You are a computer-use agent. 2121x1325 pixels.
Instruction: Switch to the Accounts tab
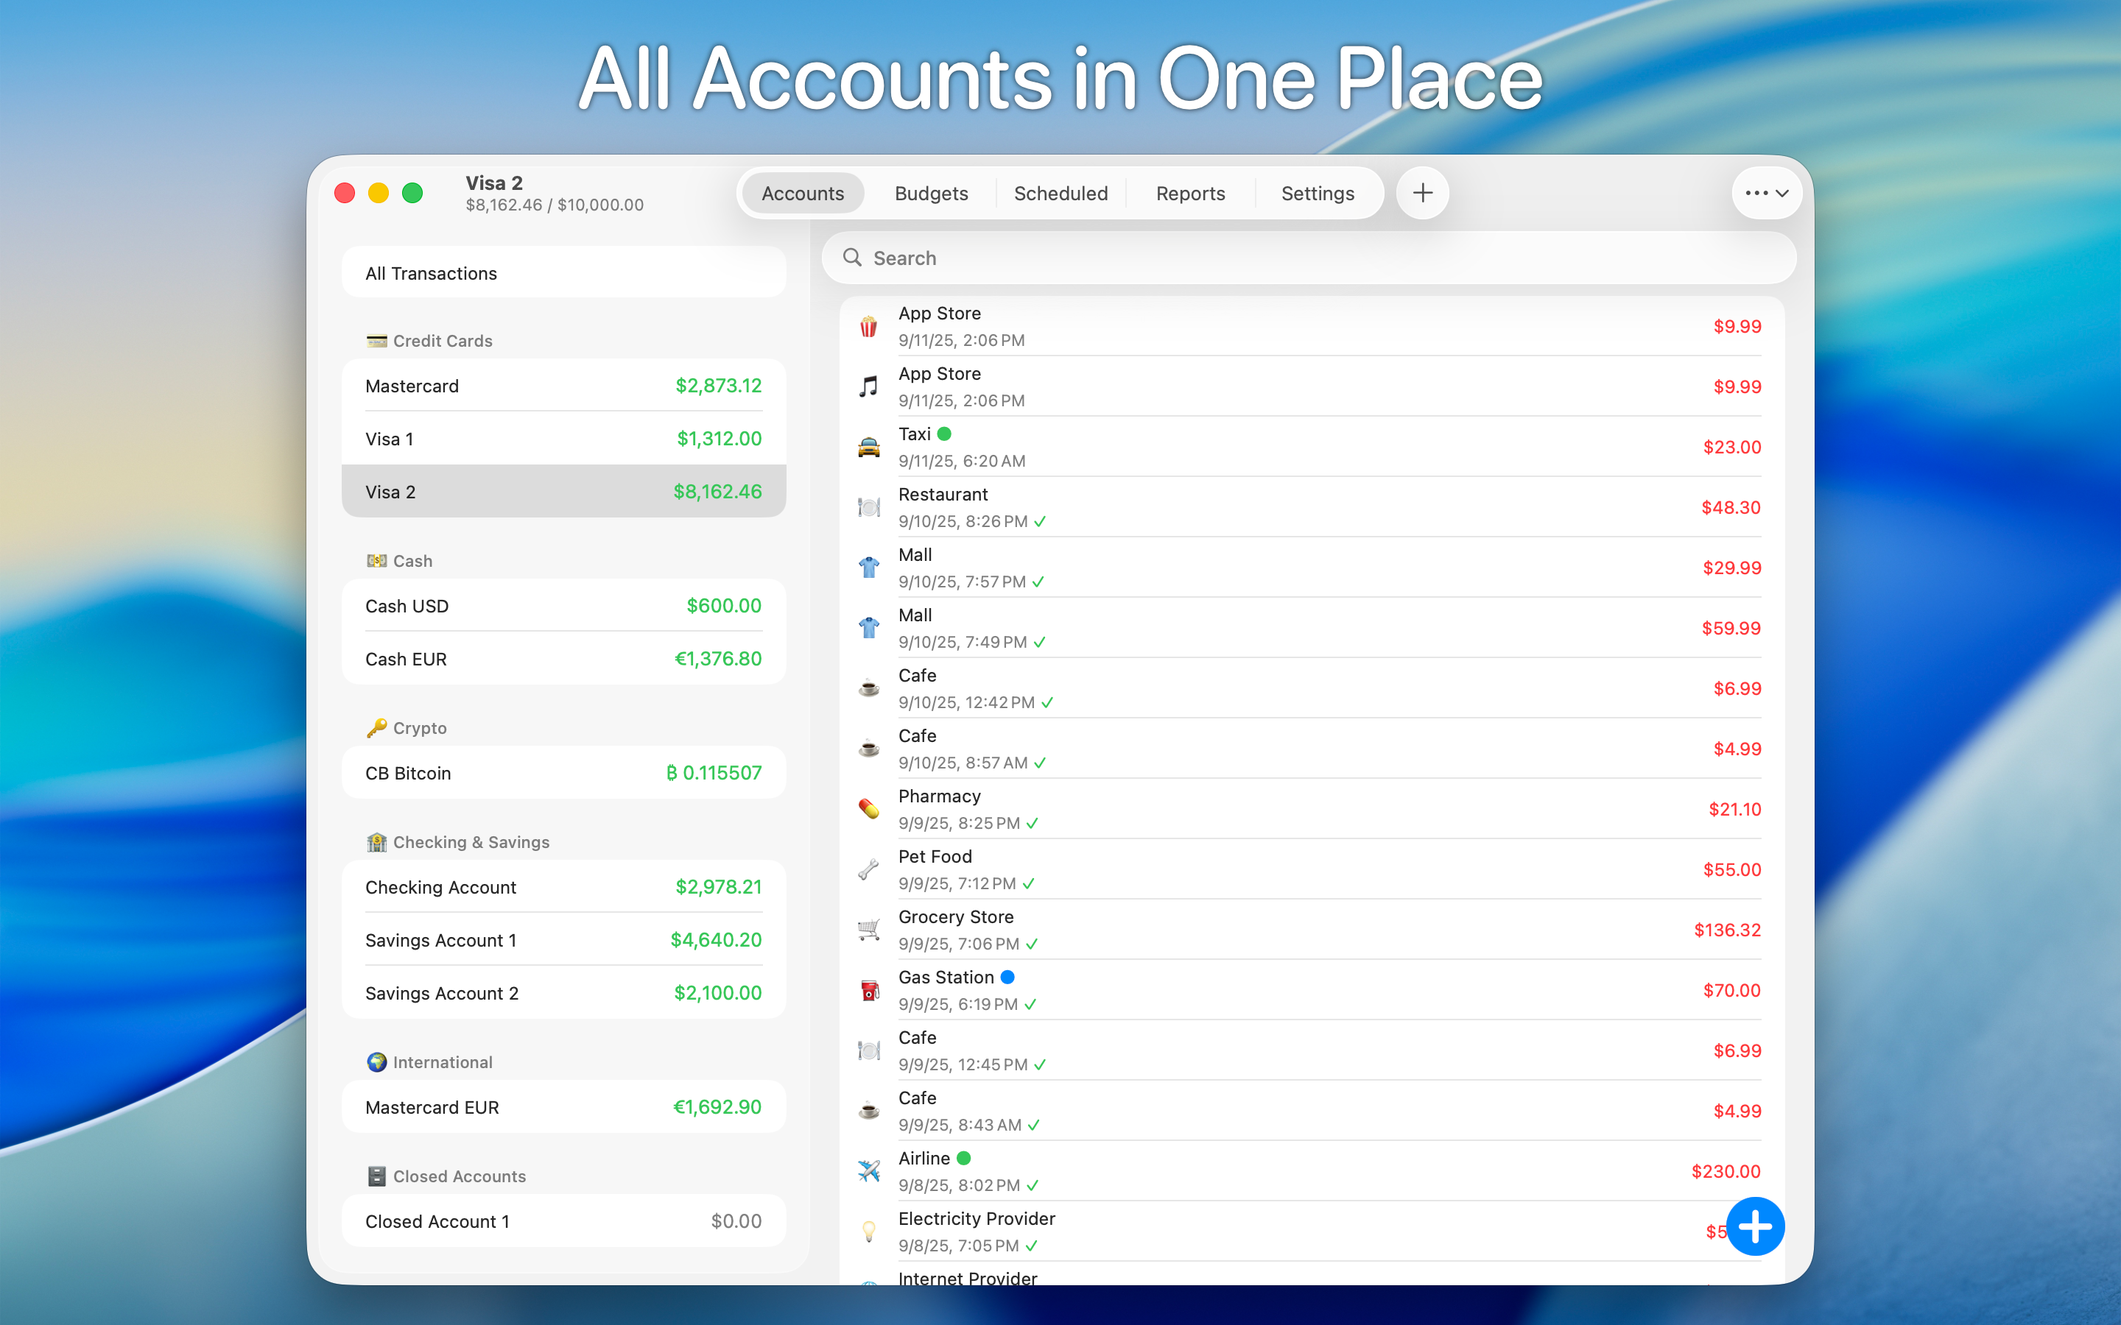(x=803, y=193)
